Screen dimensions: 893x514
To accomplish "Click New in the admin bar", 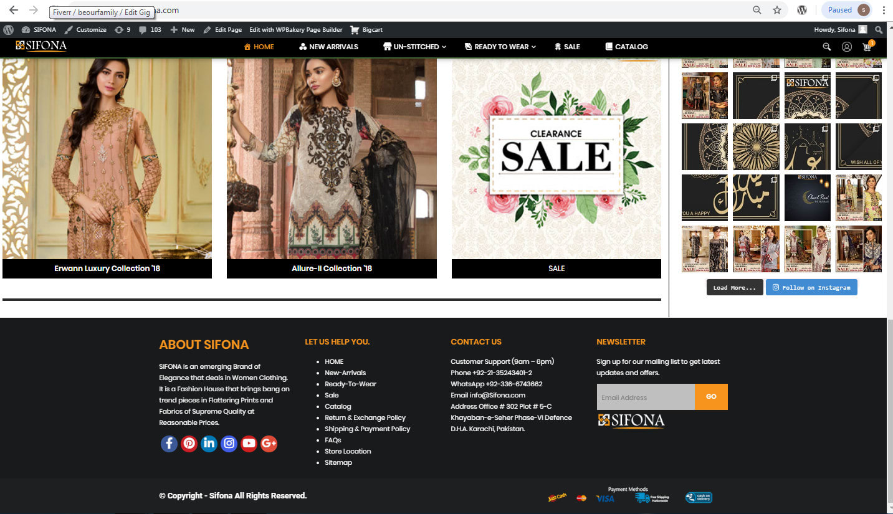I will (183, 29).
